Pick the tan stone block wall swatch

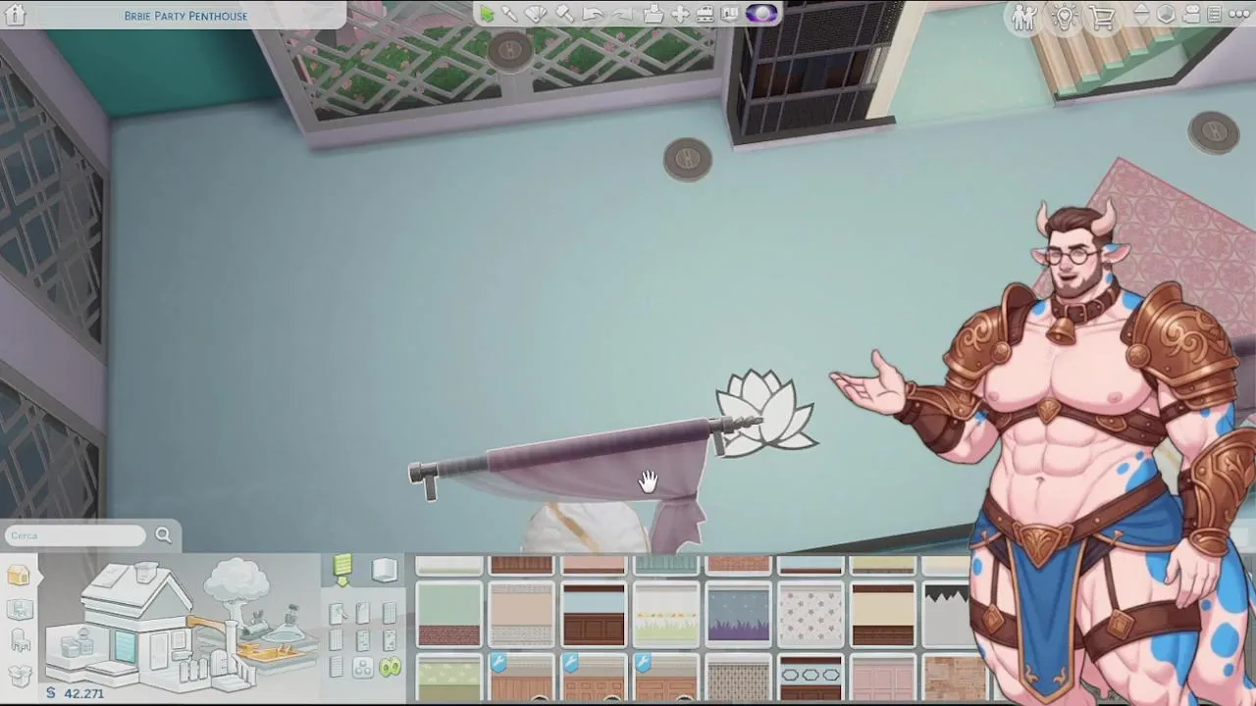coord(954,679)
